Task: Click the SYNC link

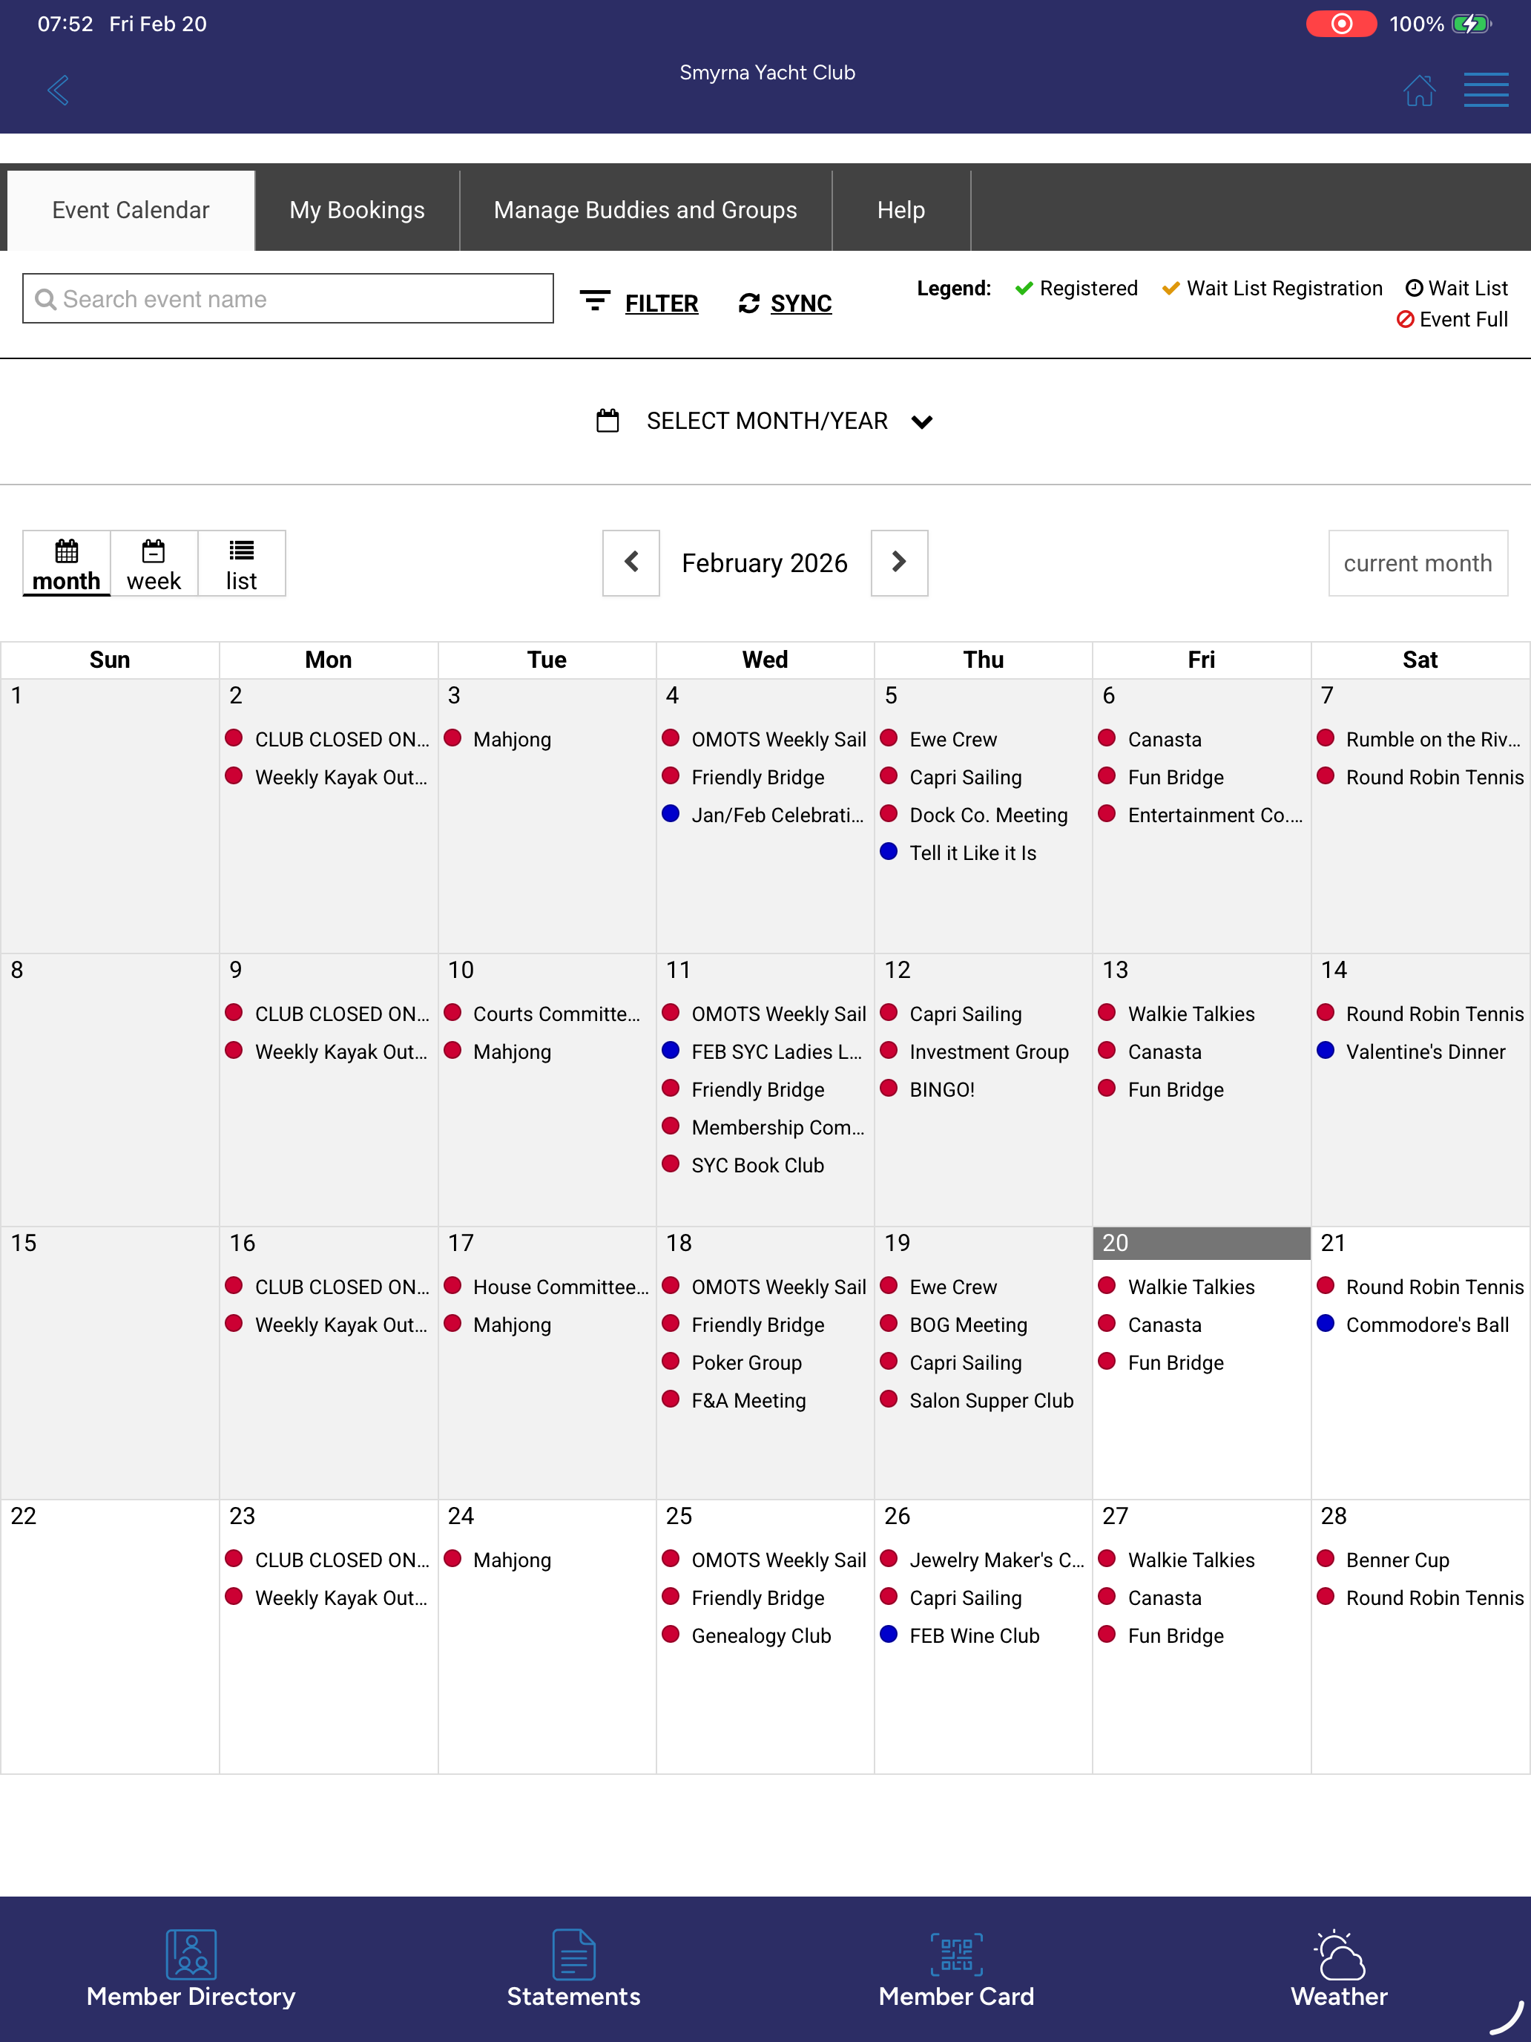Action: pos(801,303)
